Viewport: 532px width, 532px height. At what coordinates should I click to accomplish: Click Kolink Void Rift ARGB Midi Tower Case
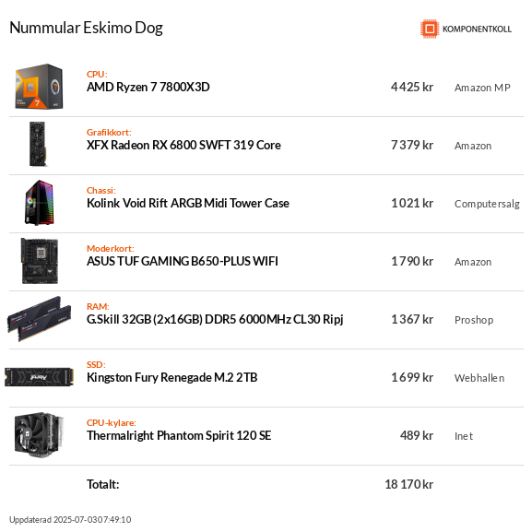[x=188, y=203]
